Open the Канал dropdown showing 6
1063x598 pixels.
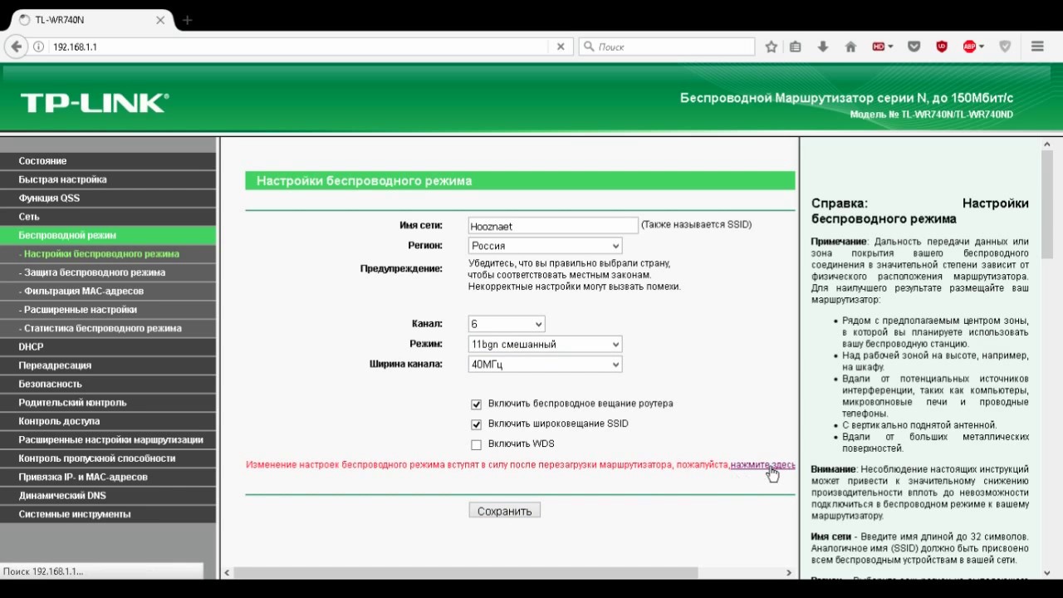507,324
